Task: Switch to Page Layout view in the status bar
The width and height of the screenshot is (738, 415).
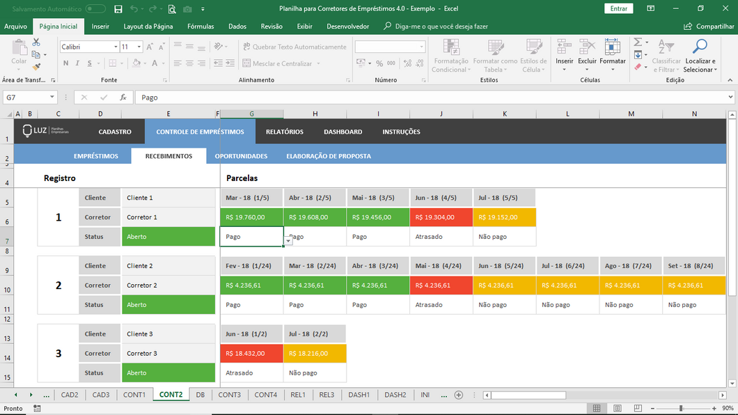Action: (x=617, y=409)
